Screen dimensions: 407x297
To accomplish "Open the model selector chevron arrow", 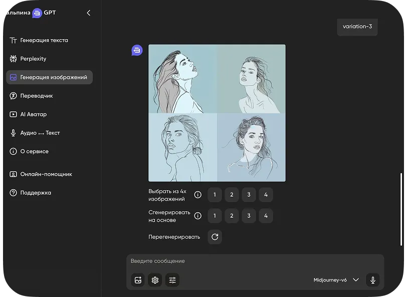I will tap(356, 280).
